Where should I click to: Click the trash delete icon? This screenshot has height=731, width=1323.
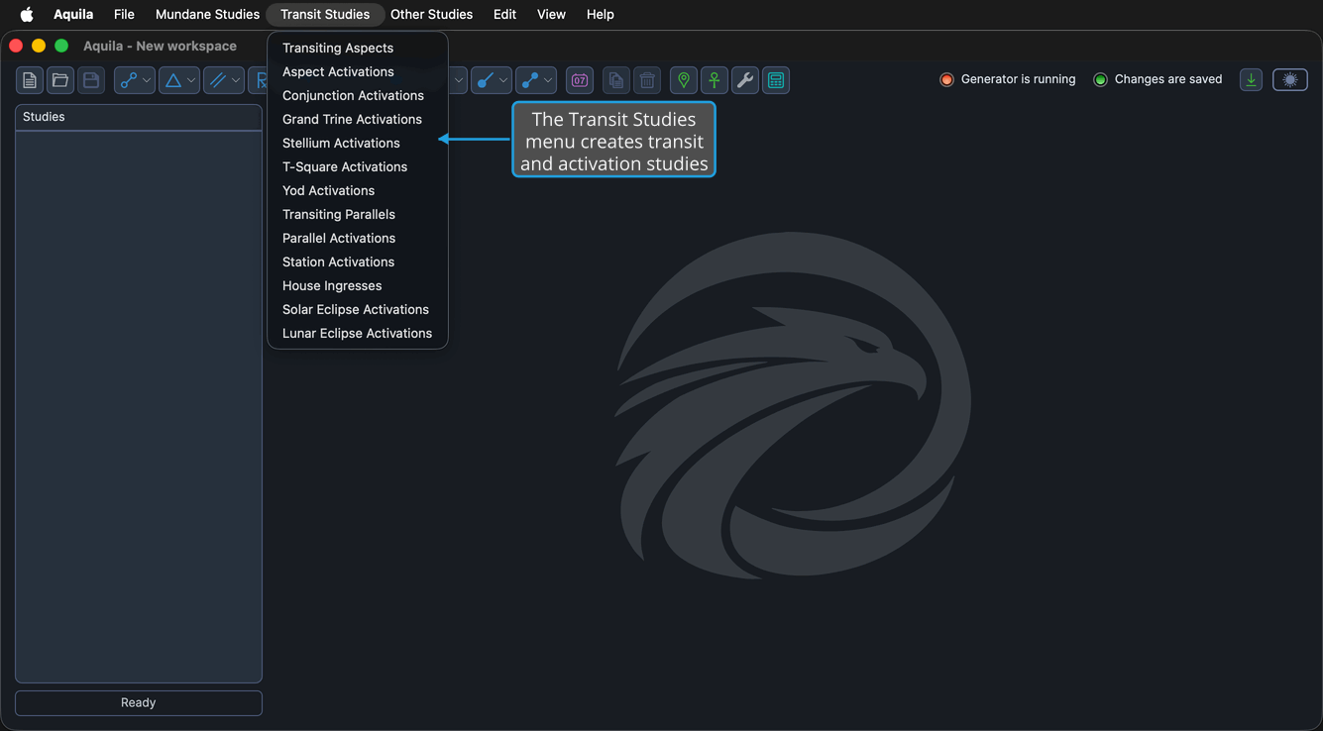coord(647,80)
